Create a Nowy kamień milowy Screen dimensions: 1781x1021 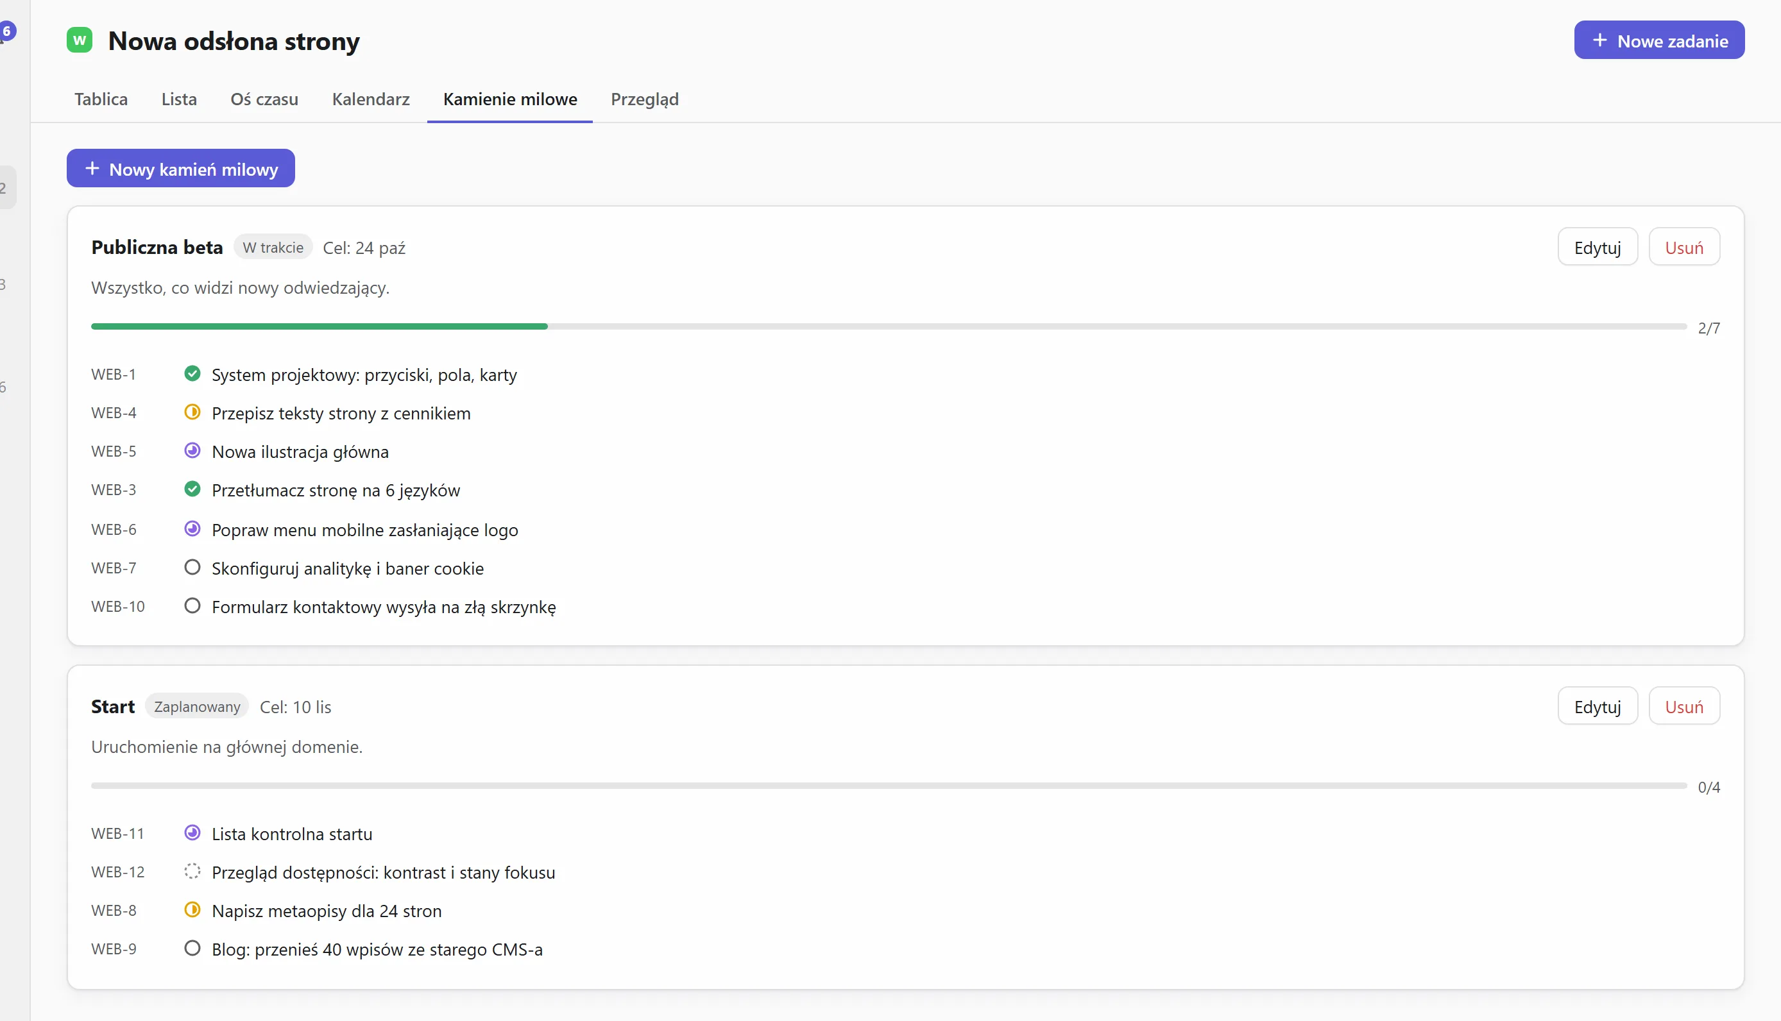pyautogui.click(x=181, y=169)
